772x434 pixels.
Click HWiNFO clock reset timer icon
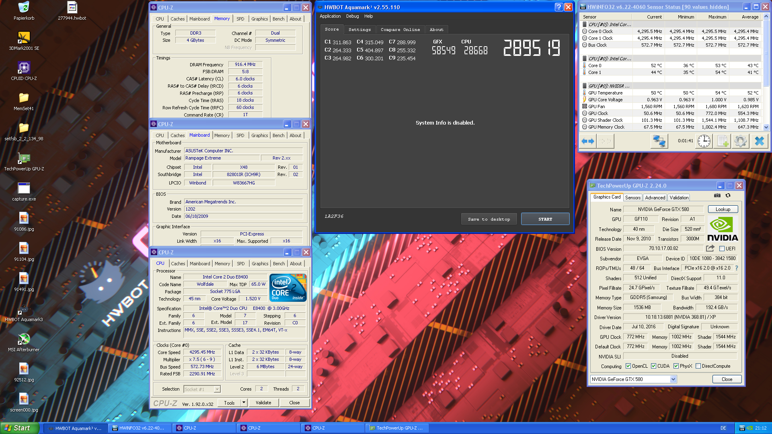pos(704,141)
